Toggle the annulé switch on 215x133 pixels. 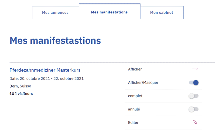(194, 109)
